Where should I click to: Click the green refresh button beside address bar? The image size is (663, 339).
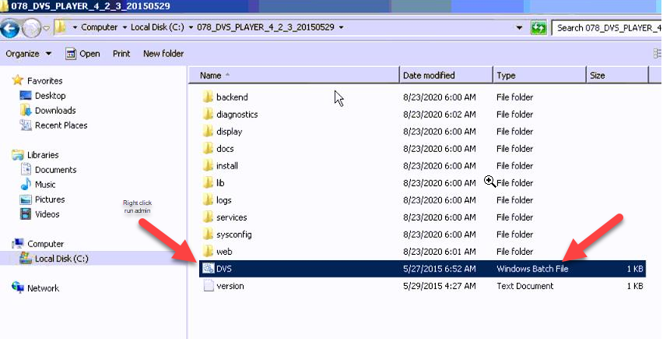[x=538, y=28]
